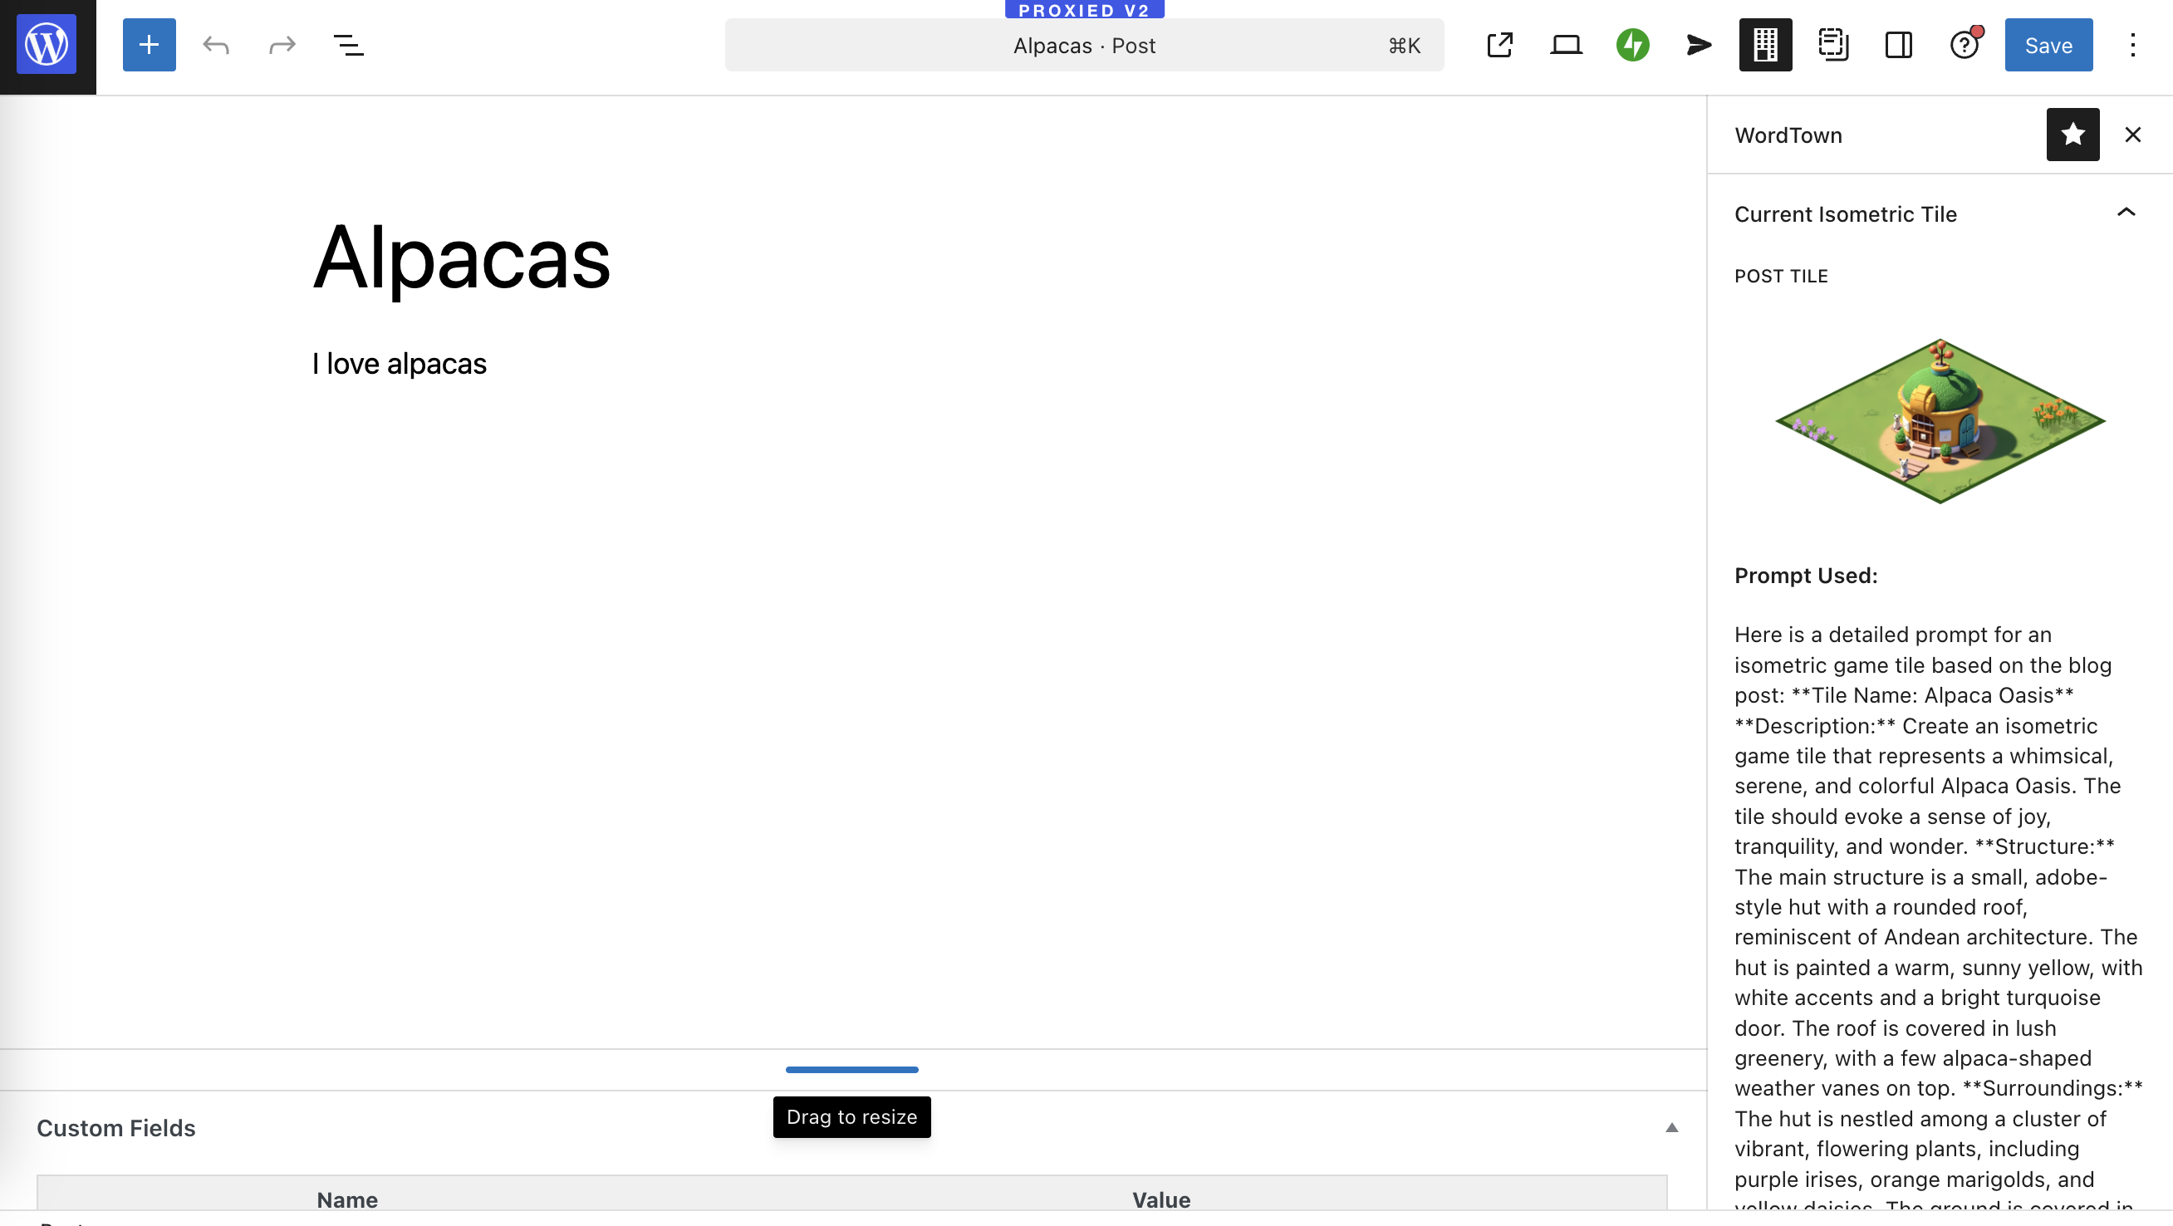Viewport: 2173px width, 1226px height.
Task: Collapse the Custom Fields panel triangle
Action: click(x=1671, y=1127)
